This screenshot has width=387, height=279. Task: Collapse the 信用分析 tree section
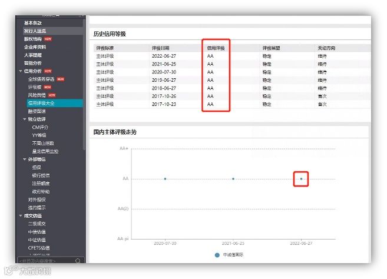21,71
